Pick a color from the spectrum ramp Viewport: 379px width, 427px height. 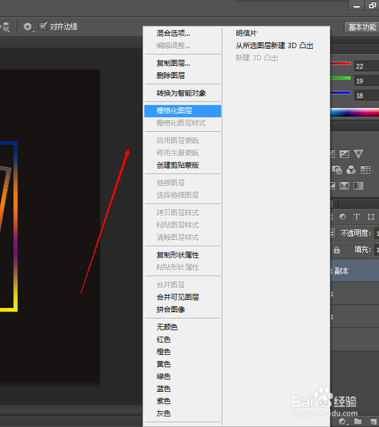coord(354,113)
